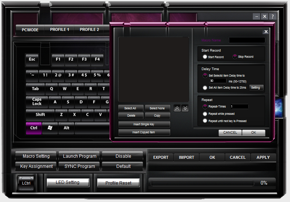
Task: Click the move item up arrow icon
Action: [x=177, y=108]
